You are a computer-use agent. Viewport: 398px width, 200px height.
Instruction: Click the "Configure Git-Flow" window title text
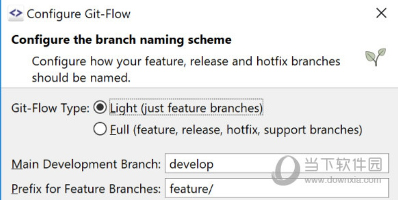pyautogui.click(x=78, y=13)
